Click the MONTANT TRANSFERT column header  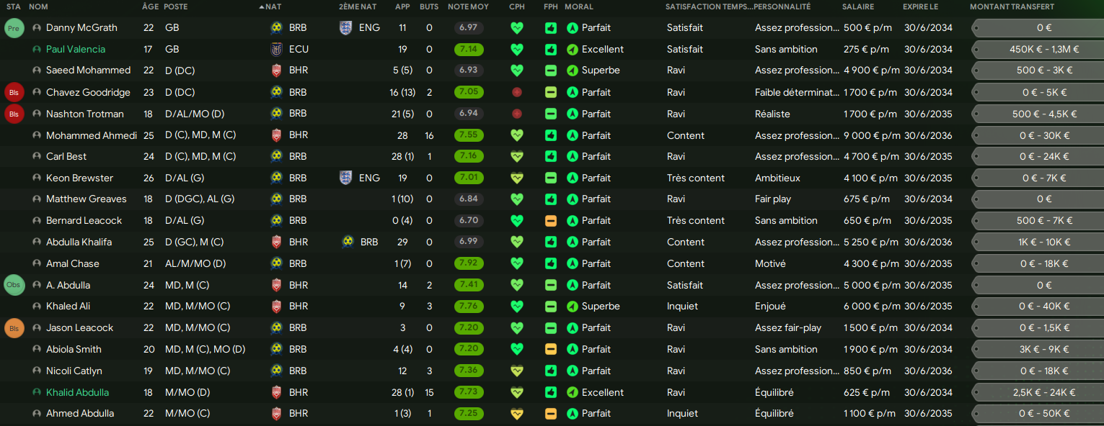pos(1012,6)
